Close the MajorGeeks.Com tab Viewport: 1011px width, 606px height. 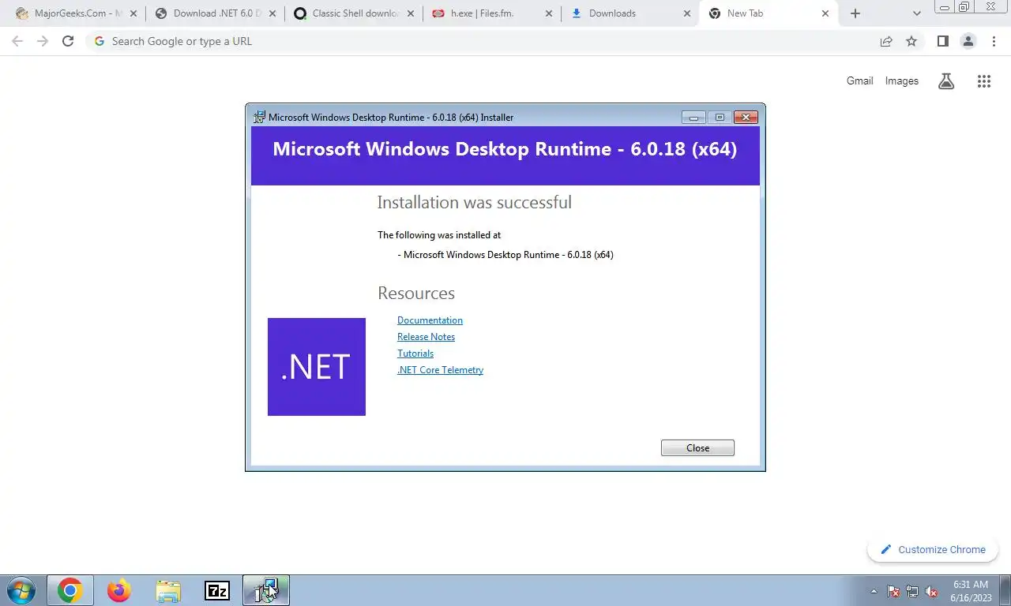click(x=133, y=13)
